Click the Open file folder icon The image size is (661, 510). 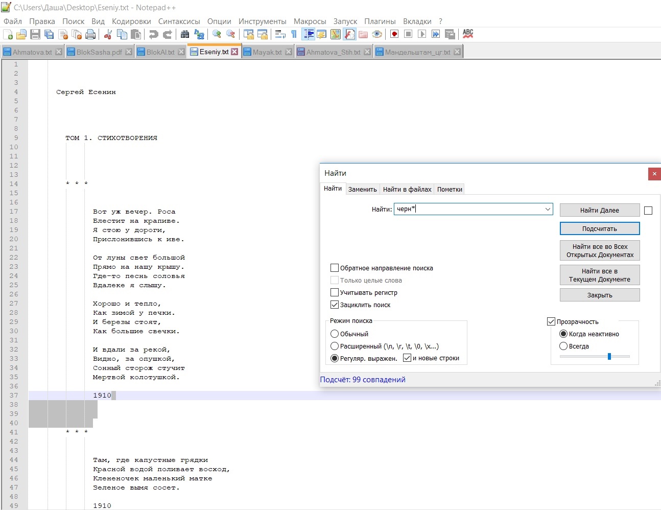point(21,34)
